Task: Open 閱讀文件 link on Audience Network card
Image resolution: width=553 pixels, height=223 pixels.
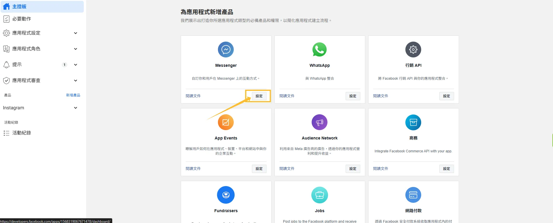Action: tap(287, 169)
